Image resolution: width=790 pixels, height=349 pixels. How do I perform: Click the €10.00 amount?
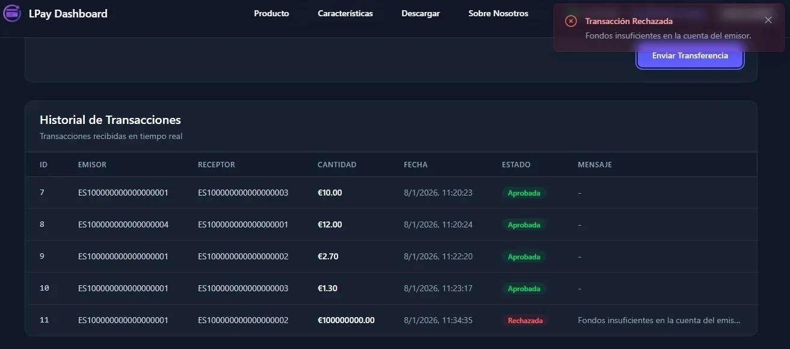[330, 193]
